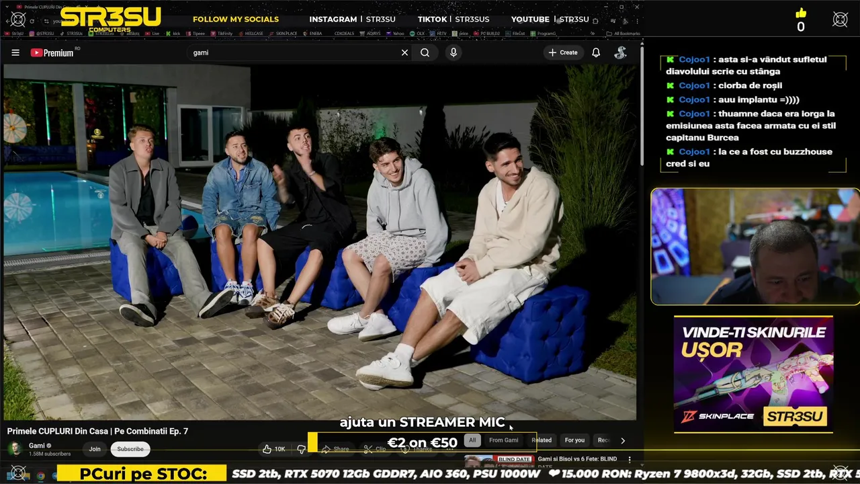Like the video with thumbs up 10K
Image resolution: width=860 pixels, height=484 pixels.
(274, 449)
